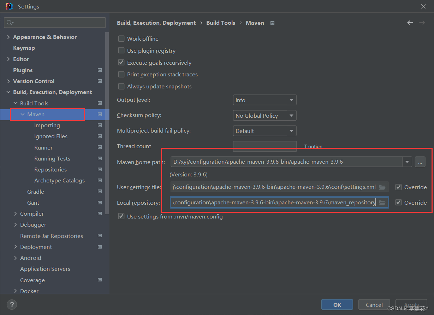Click the search magnifier icon in settings
Image resolution: width=434 pixels, height=315 pixels.
coord(10,23)
